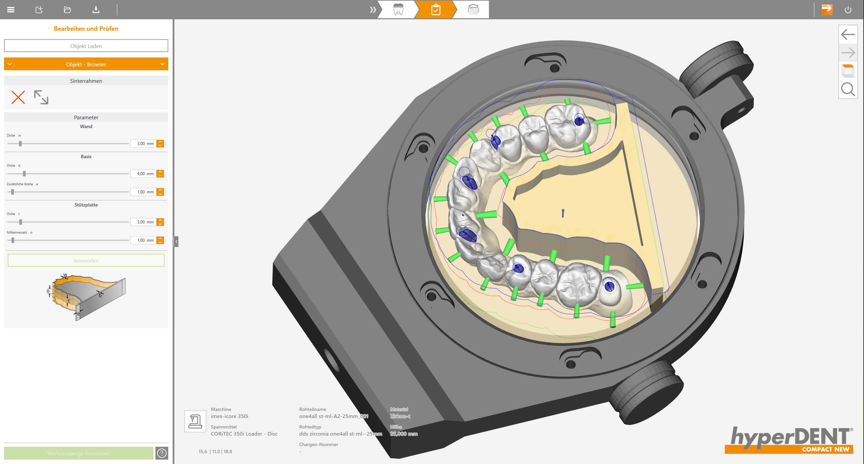
Task: Expand the workflow breadcrumb via the double-chevron
Action: tap(373, 9)
